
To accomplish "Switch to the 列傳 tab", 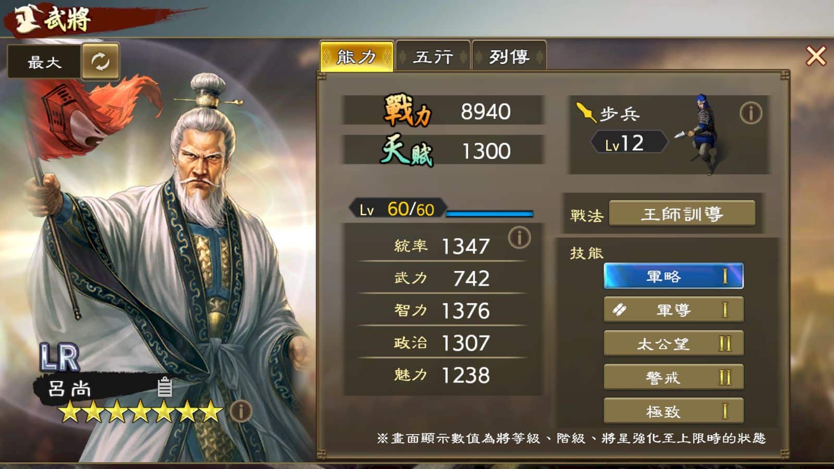I will (x=509, y=56).
